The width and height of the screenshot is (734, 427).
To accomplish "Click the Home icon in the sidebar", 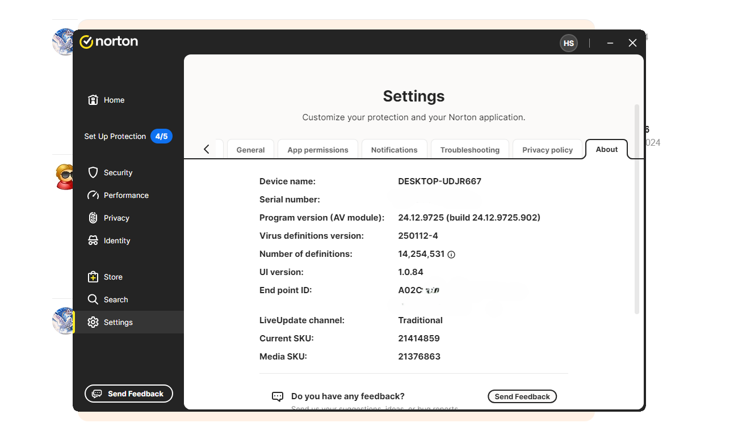I will [x=93, y=100].
